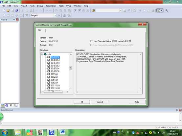Open the Target 1 dropdown arrow
Viewport: 182px width, 136px height.
(x=55, y=15)
